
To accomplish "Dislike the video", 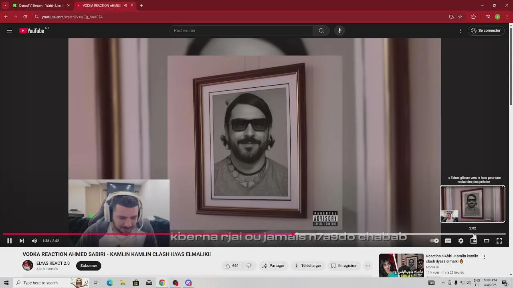I will click(249, 266).
